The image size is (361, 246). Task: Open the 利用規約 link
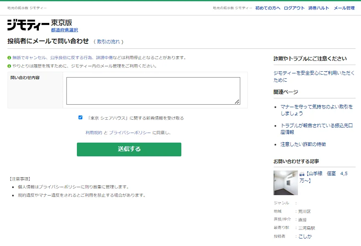(94, 133)
